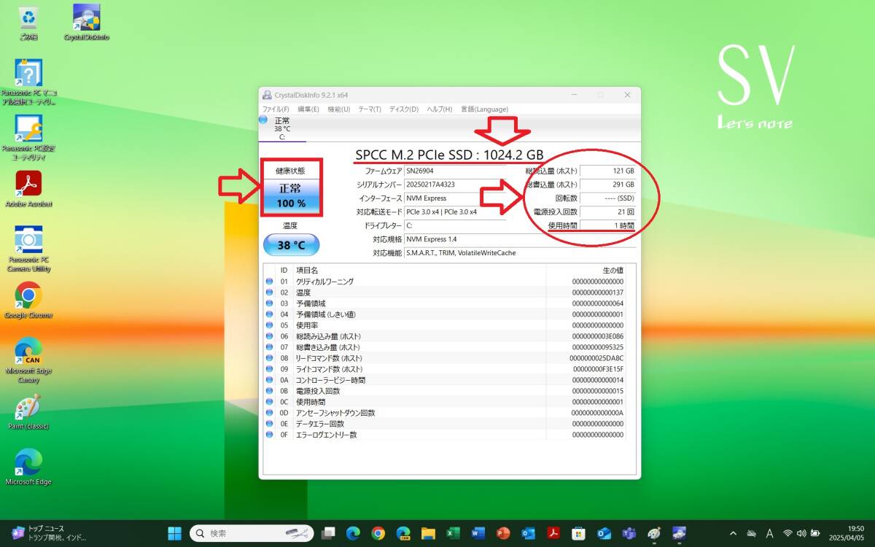Viewport: 875px width, 547px height.
Task: Open the Panasonic PC Camera Utility shortcut
Action: click(28, 248)
